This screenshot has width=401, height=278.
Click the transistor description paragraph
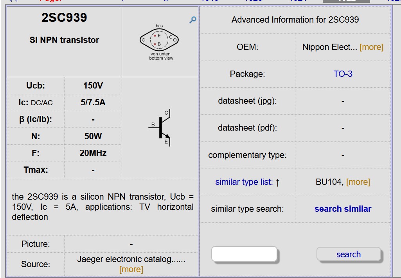pos(102,207)
